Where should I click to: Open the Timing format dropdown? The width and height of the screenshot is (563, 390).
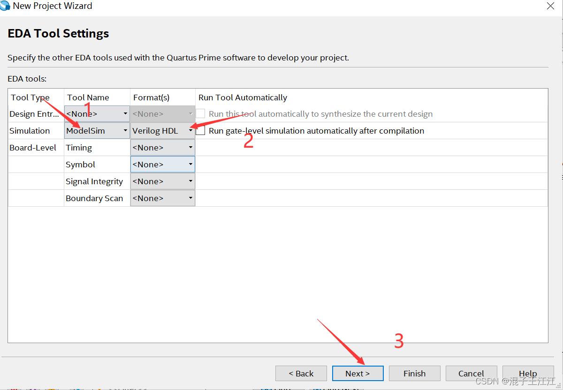[x=163, y=148]
